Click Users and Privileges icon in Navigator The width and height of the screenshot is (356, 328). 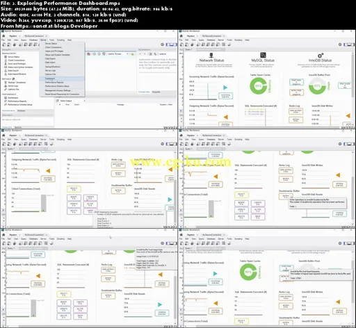click(x=6, y=64)
